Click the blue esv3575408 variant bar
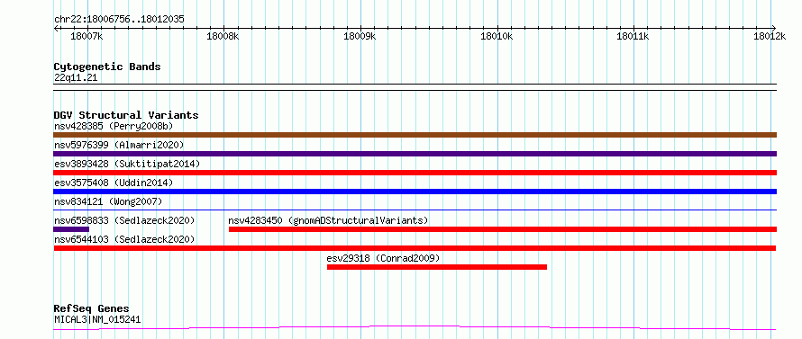The image size is (802, 339). [415, 192]
